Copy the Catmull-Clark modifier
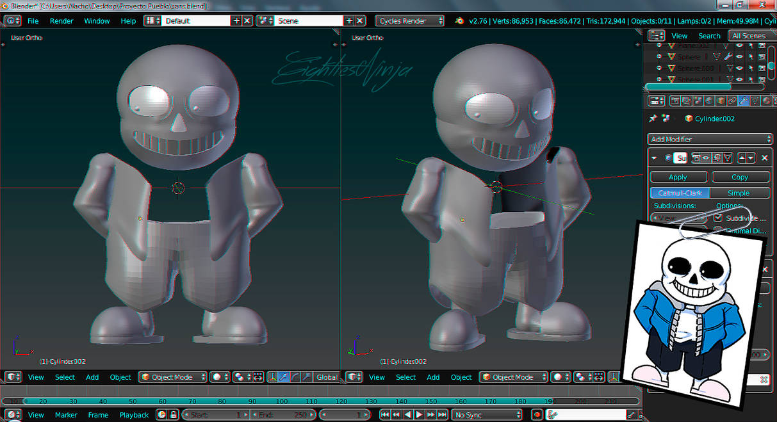777x422 pixels. click(x=740, y=177)
